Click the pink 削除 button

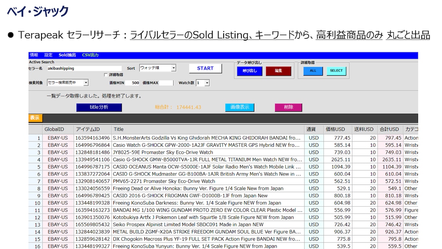click(x=288, y=107)
